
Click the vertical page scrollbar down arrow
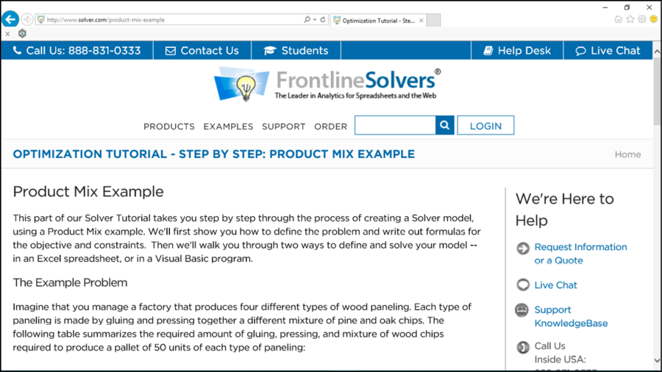click(657, 361)
